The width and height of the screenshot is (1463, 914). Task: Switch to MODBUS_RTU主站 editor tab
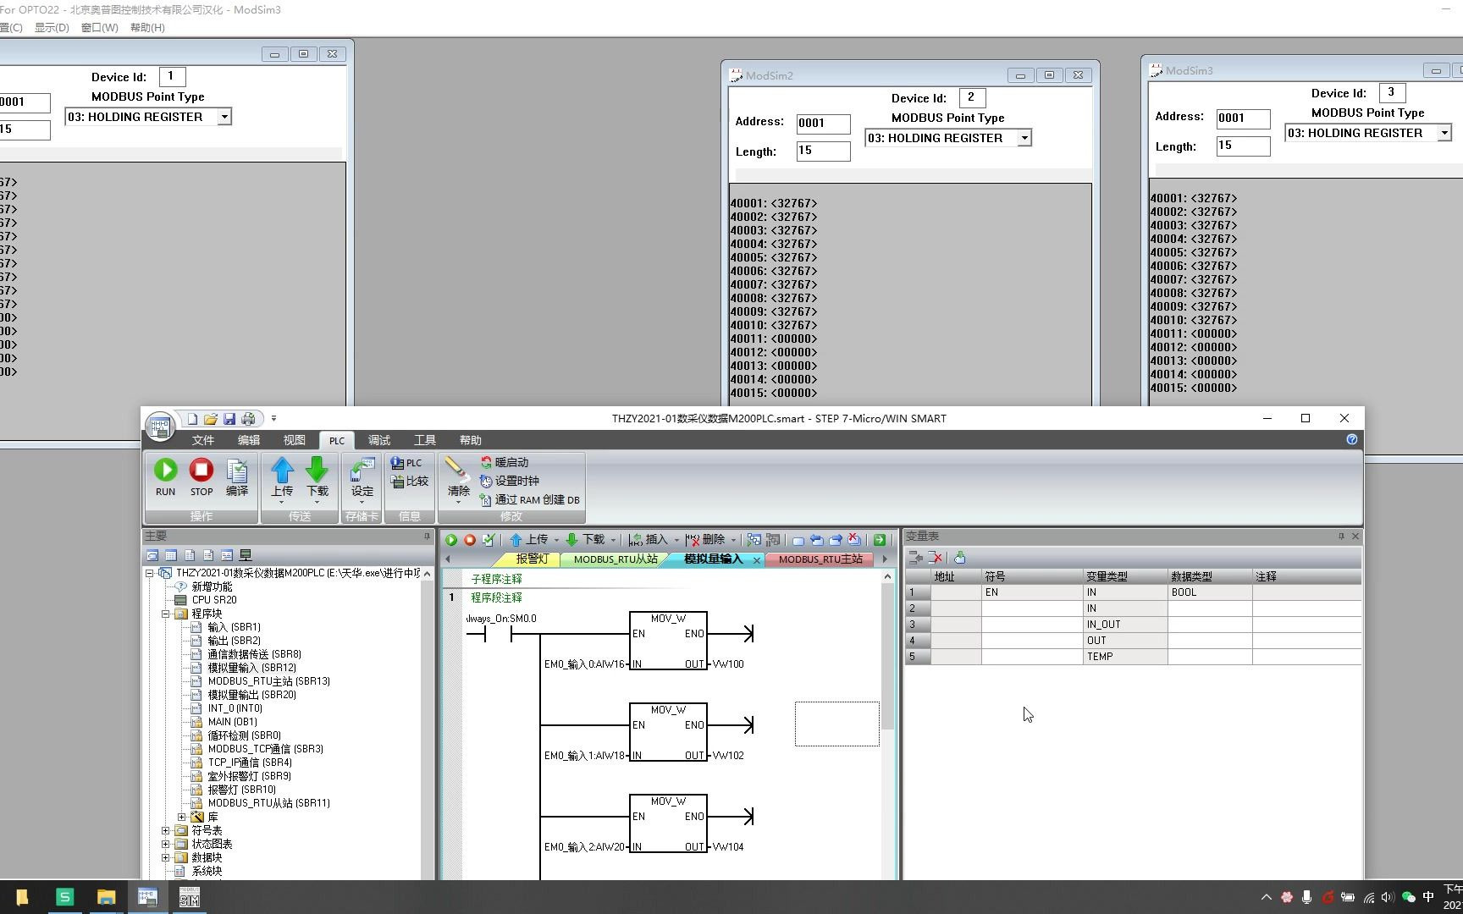click(820, 559)
